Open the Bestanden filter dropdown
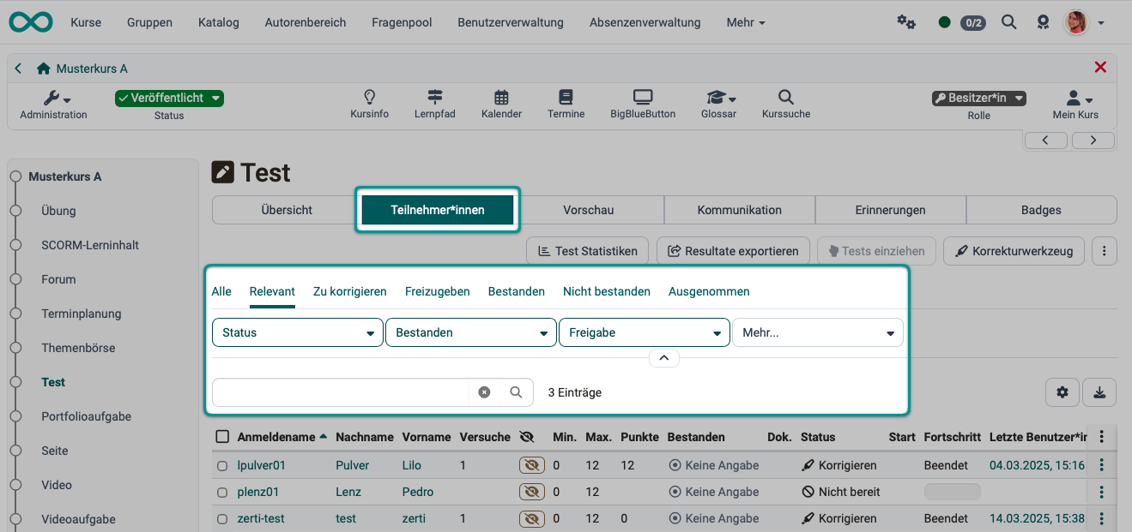This screenshot has width=1132, height=532. [x=471, y=332]
